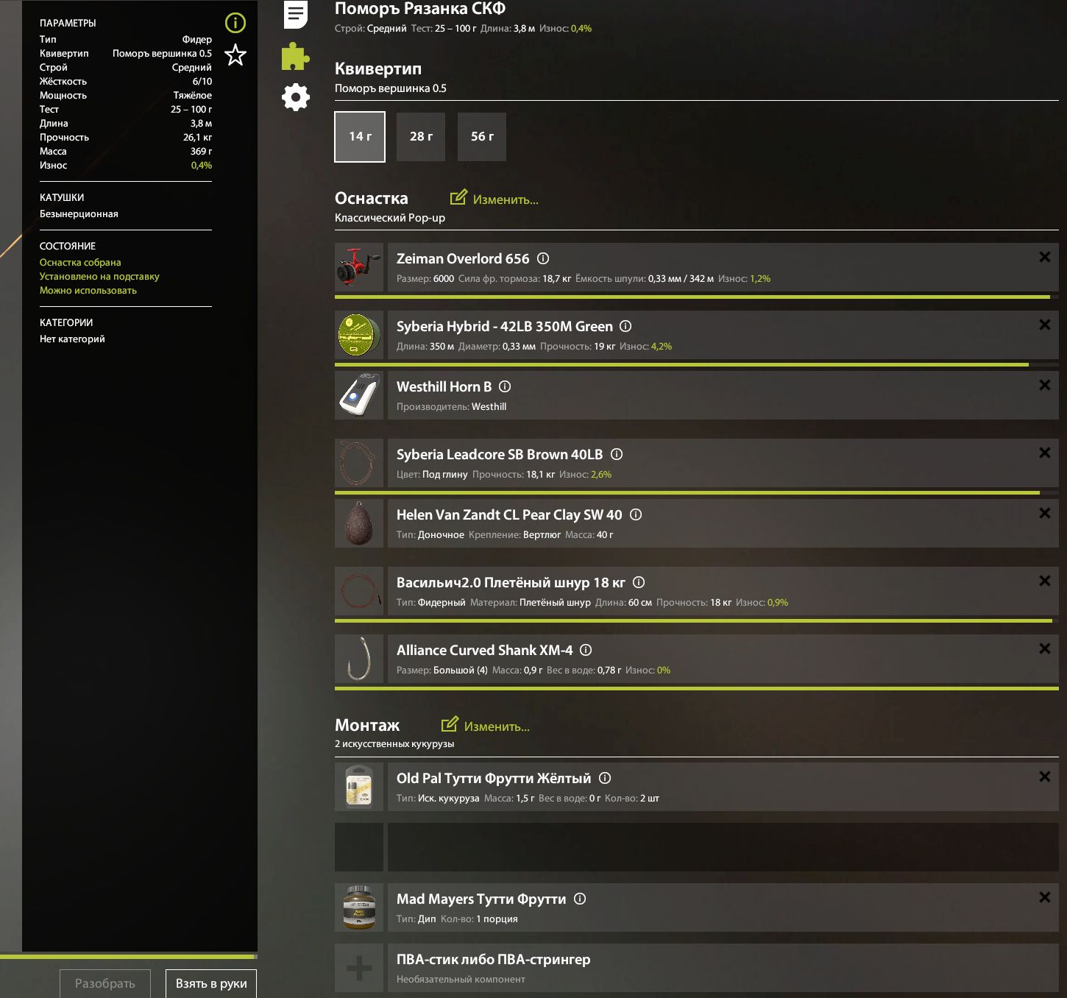The width and height of the screenshot is (1067, 998).
Task: Click the Васильич2.0 leader thumbnail
Action: [359, 591]
